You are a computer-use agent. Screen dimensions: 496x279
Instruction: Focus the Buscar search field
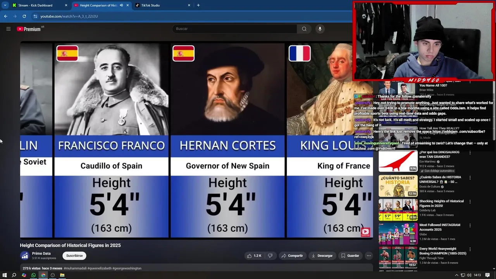click(234, 29)
